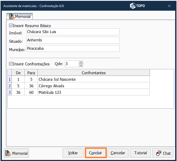Increase Qde value with up arrow

pos(81,62)
